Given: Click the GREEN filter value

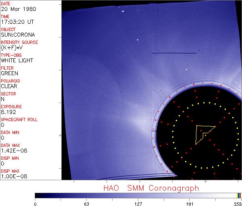Looking at the screenshot, I should [9, 74].
